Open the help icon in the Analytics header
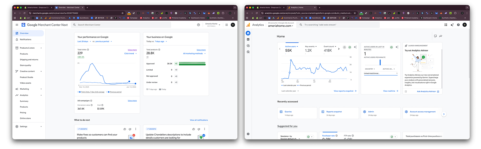The width and height of the screenshot is (481, 149). (458, 25)
